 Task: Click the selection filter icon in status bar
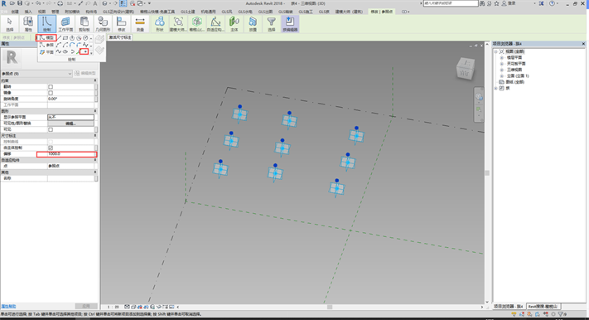click(561, 314)
